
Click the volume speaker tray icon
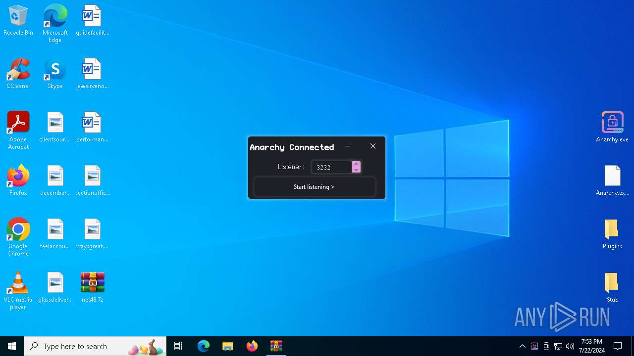570,346
